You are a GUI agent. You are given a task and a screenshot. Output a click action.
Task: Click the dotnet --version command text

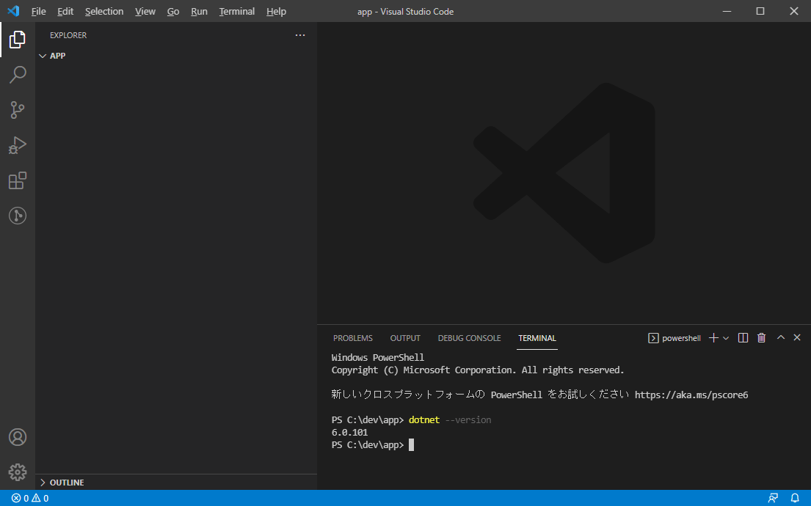(449, 419)
